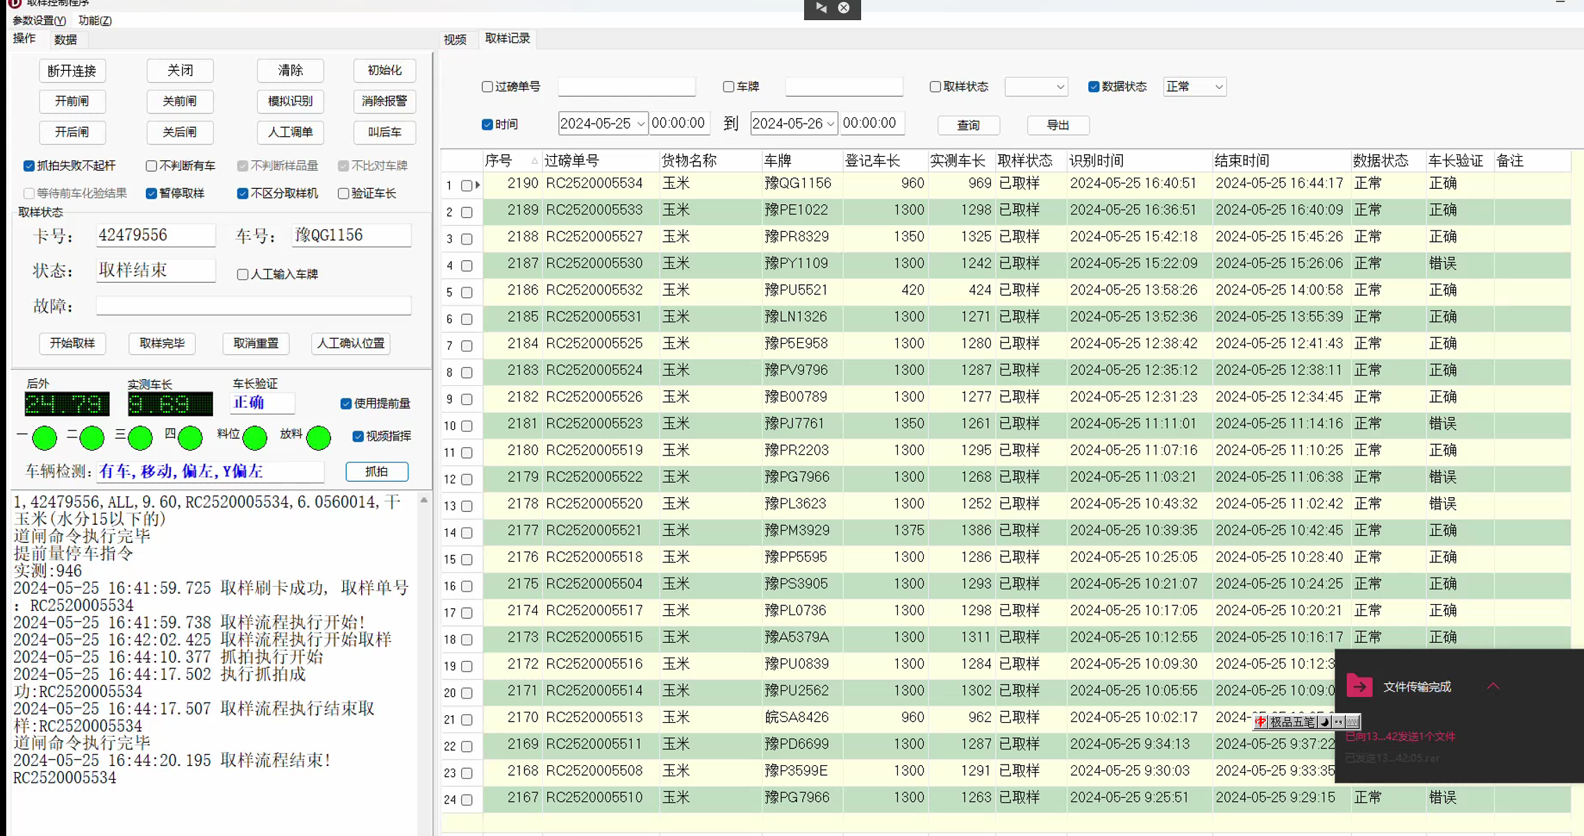Click the 消除报警 button
1584x836 pixels.
pyautogui.click(x=385, y=101)
